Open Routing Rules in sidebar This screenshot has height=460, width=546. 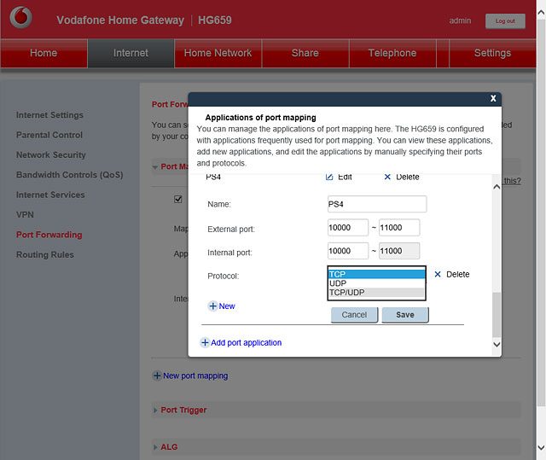(x=45, y=254)
